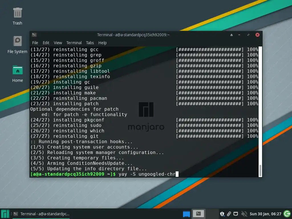Click '(5/5) Updating the info directory file...' line
This screenshot has height=219, width=292.
pyautogui.click(x=89, y=169)
